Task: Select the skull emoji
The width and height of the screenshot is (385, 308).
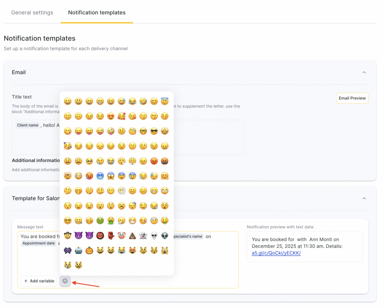Action: click(154, 236)
